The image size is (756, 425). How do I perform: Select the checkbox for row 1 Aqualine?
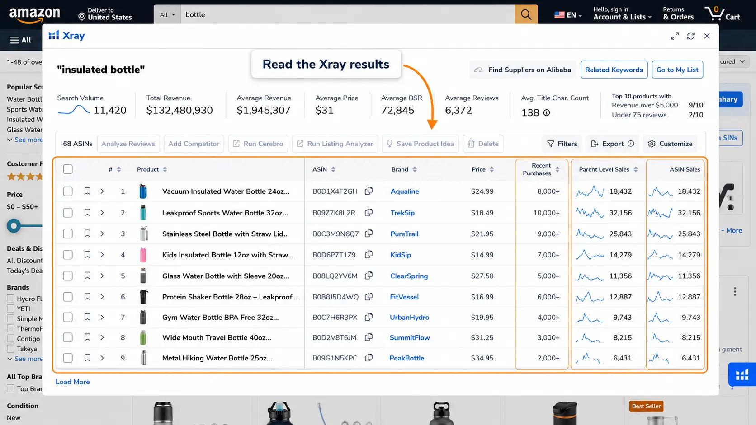pyautogui.click(x=68, y=191)
